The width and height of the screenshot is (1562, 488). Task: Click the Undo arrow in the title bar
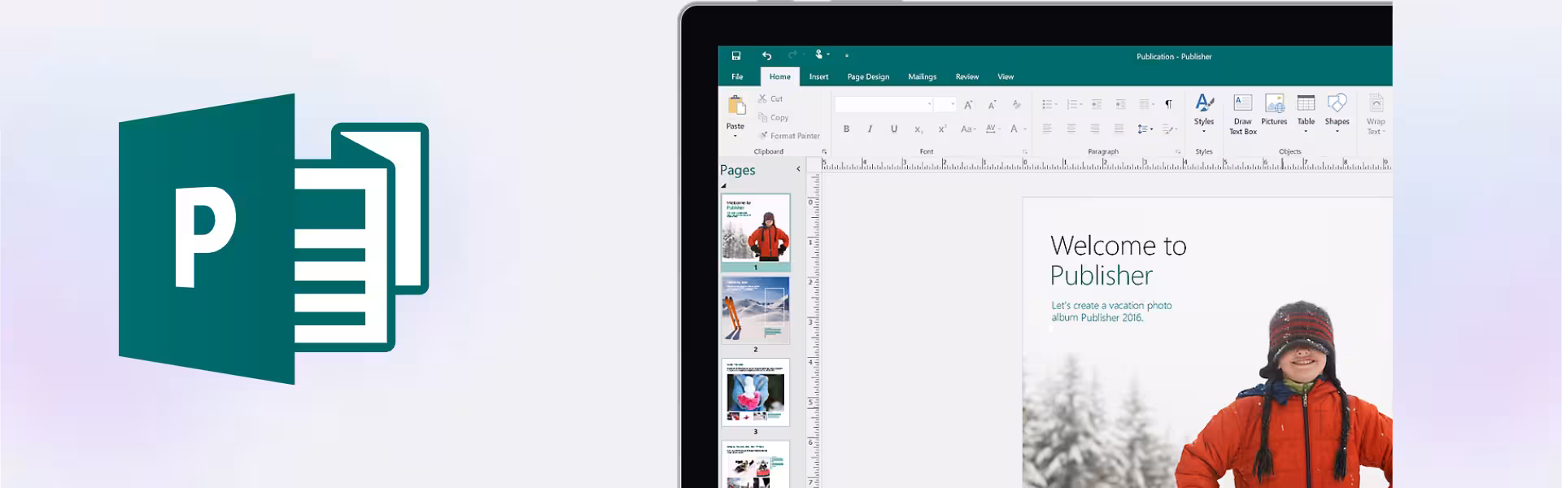766,56
